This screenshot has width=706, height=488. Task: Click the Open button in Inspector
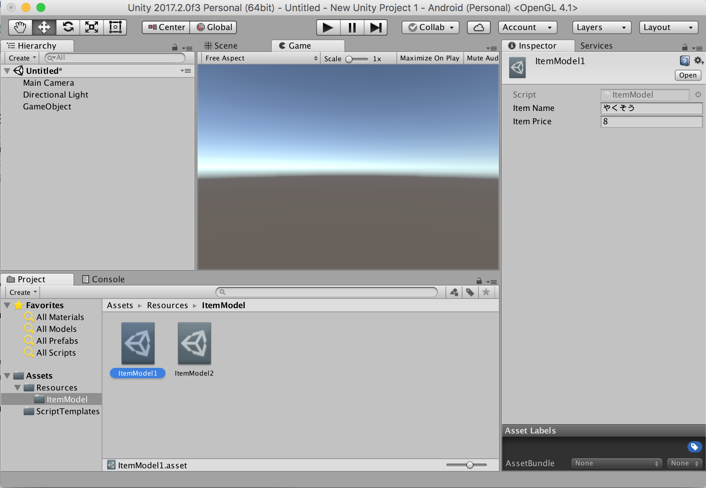pyautogui.click(x=688, y=75)
